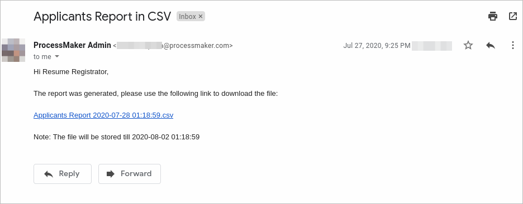Image resolution: width=523 pixels, height=204 pixels.
Task: Star this email from ProcessMaker Admin
Action: (468, 45)
